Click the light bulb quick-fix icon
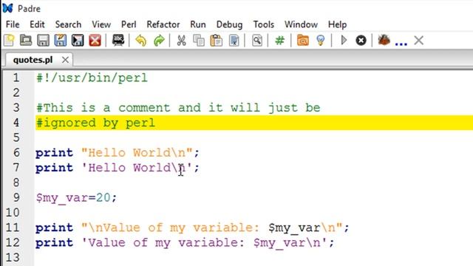This screenshot has width=473, height=266. point(320,40)
